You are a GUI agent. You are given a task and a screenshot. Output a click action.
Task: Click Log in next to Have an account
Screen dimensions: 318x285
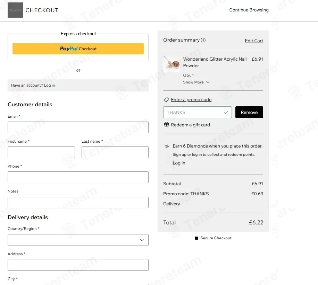click(50, 85)
